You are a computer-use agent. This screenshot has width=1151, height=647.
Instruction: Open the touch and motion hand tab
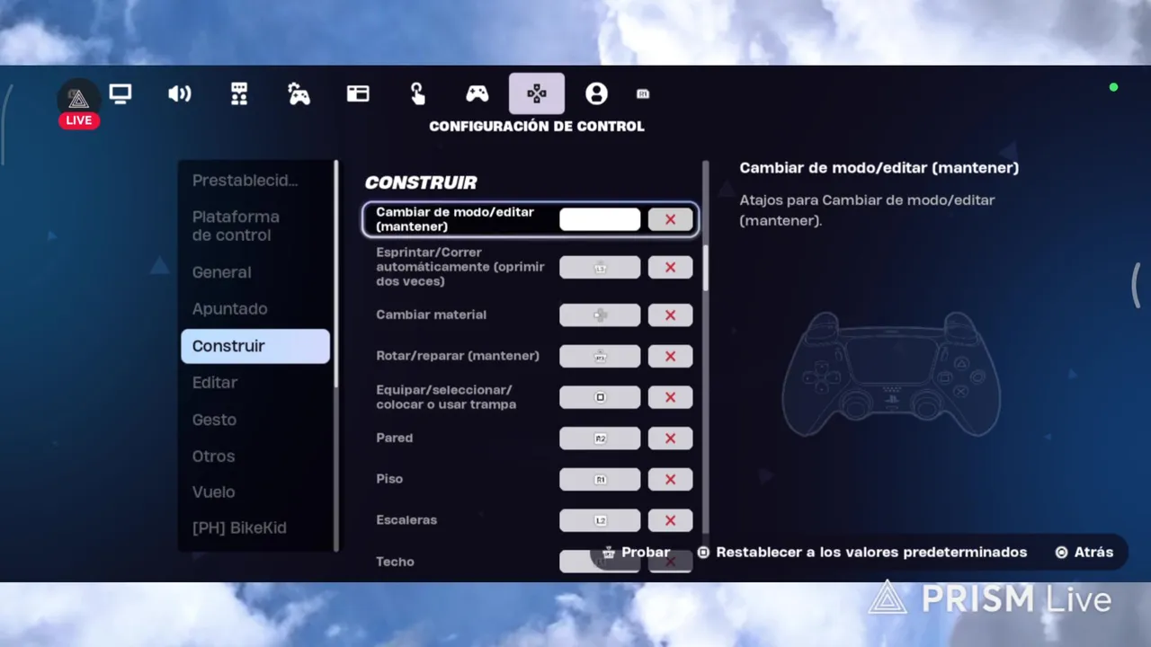417,93
